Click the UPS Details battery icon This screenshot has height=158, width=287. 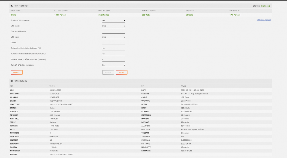click(12, 81)
